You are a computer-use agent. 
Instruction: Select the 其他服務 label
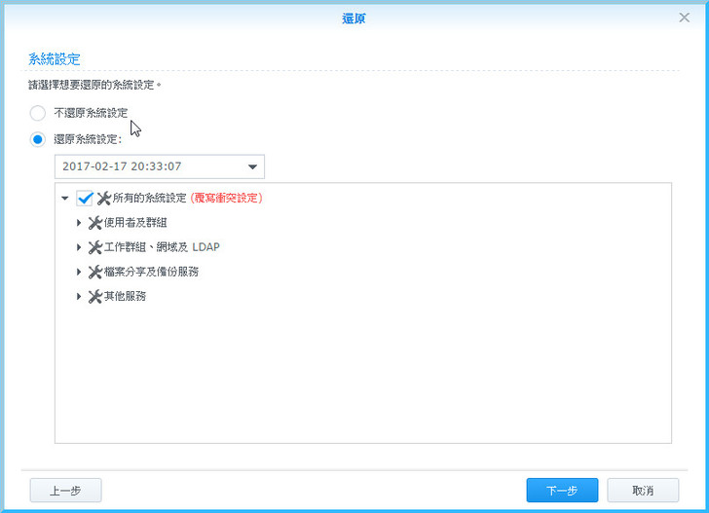125,296
